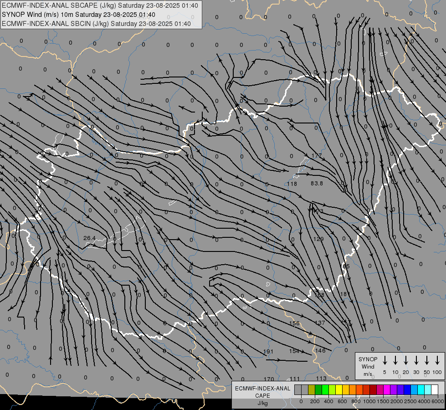Click the 'm/s' unit in wind legend
This screenshot has width=446, height=410.
tap(368, 374)
